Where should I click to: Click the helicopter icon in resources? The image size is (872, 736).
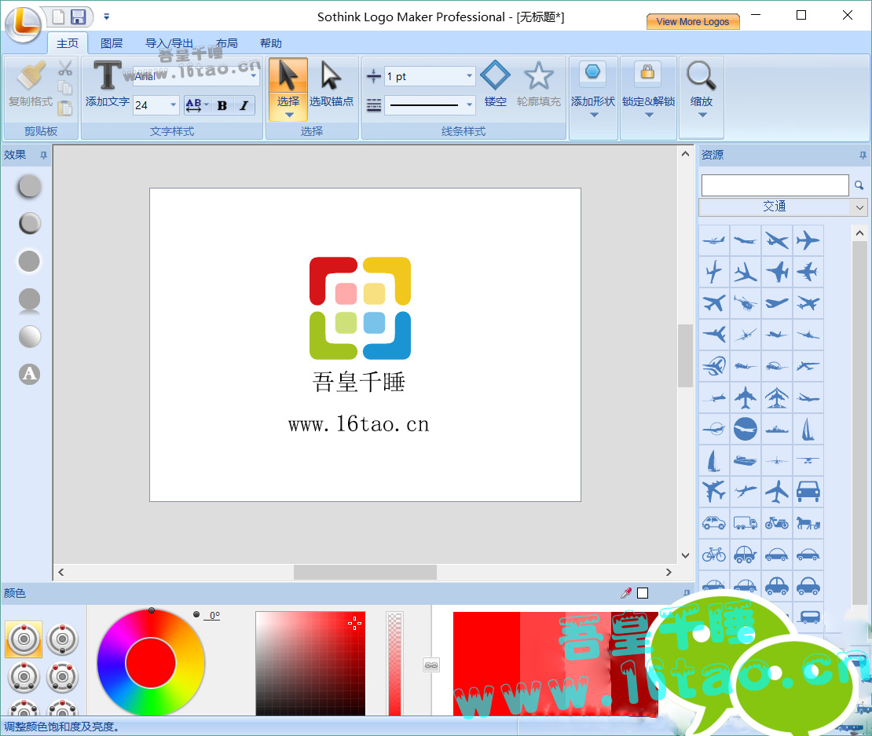click(745, 302)
